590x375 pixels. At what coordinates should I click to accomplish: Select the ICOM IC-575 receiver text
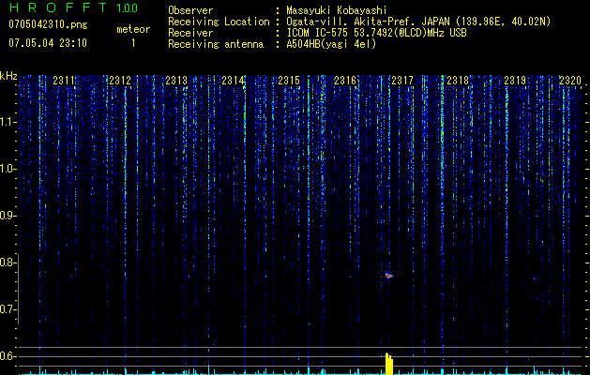point(376,33)
